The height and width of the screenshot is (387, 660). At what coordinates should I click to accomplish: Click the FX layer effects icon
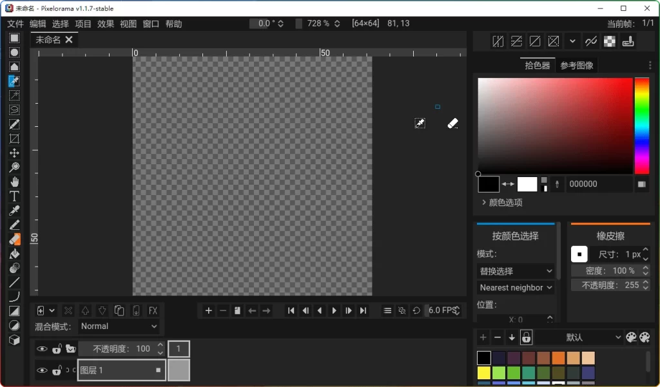(x=153, y=310)
